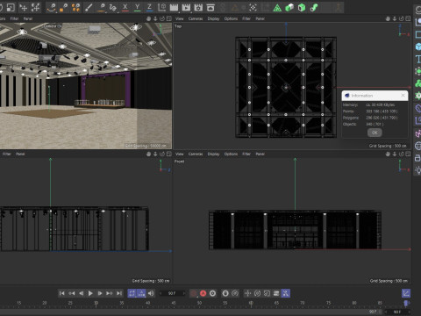Open Filter menu of perspective viewport
The height and width of the screenshot is (316, 421).
point(14,18)
